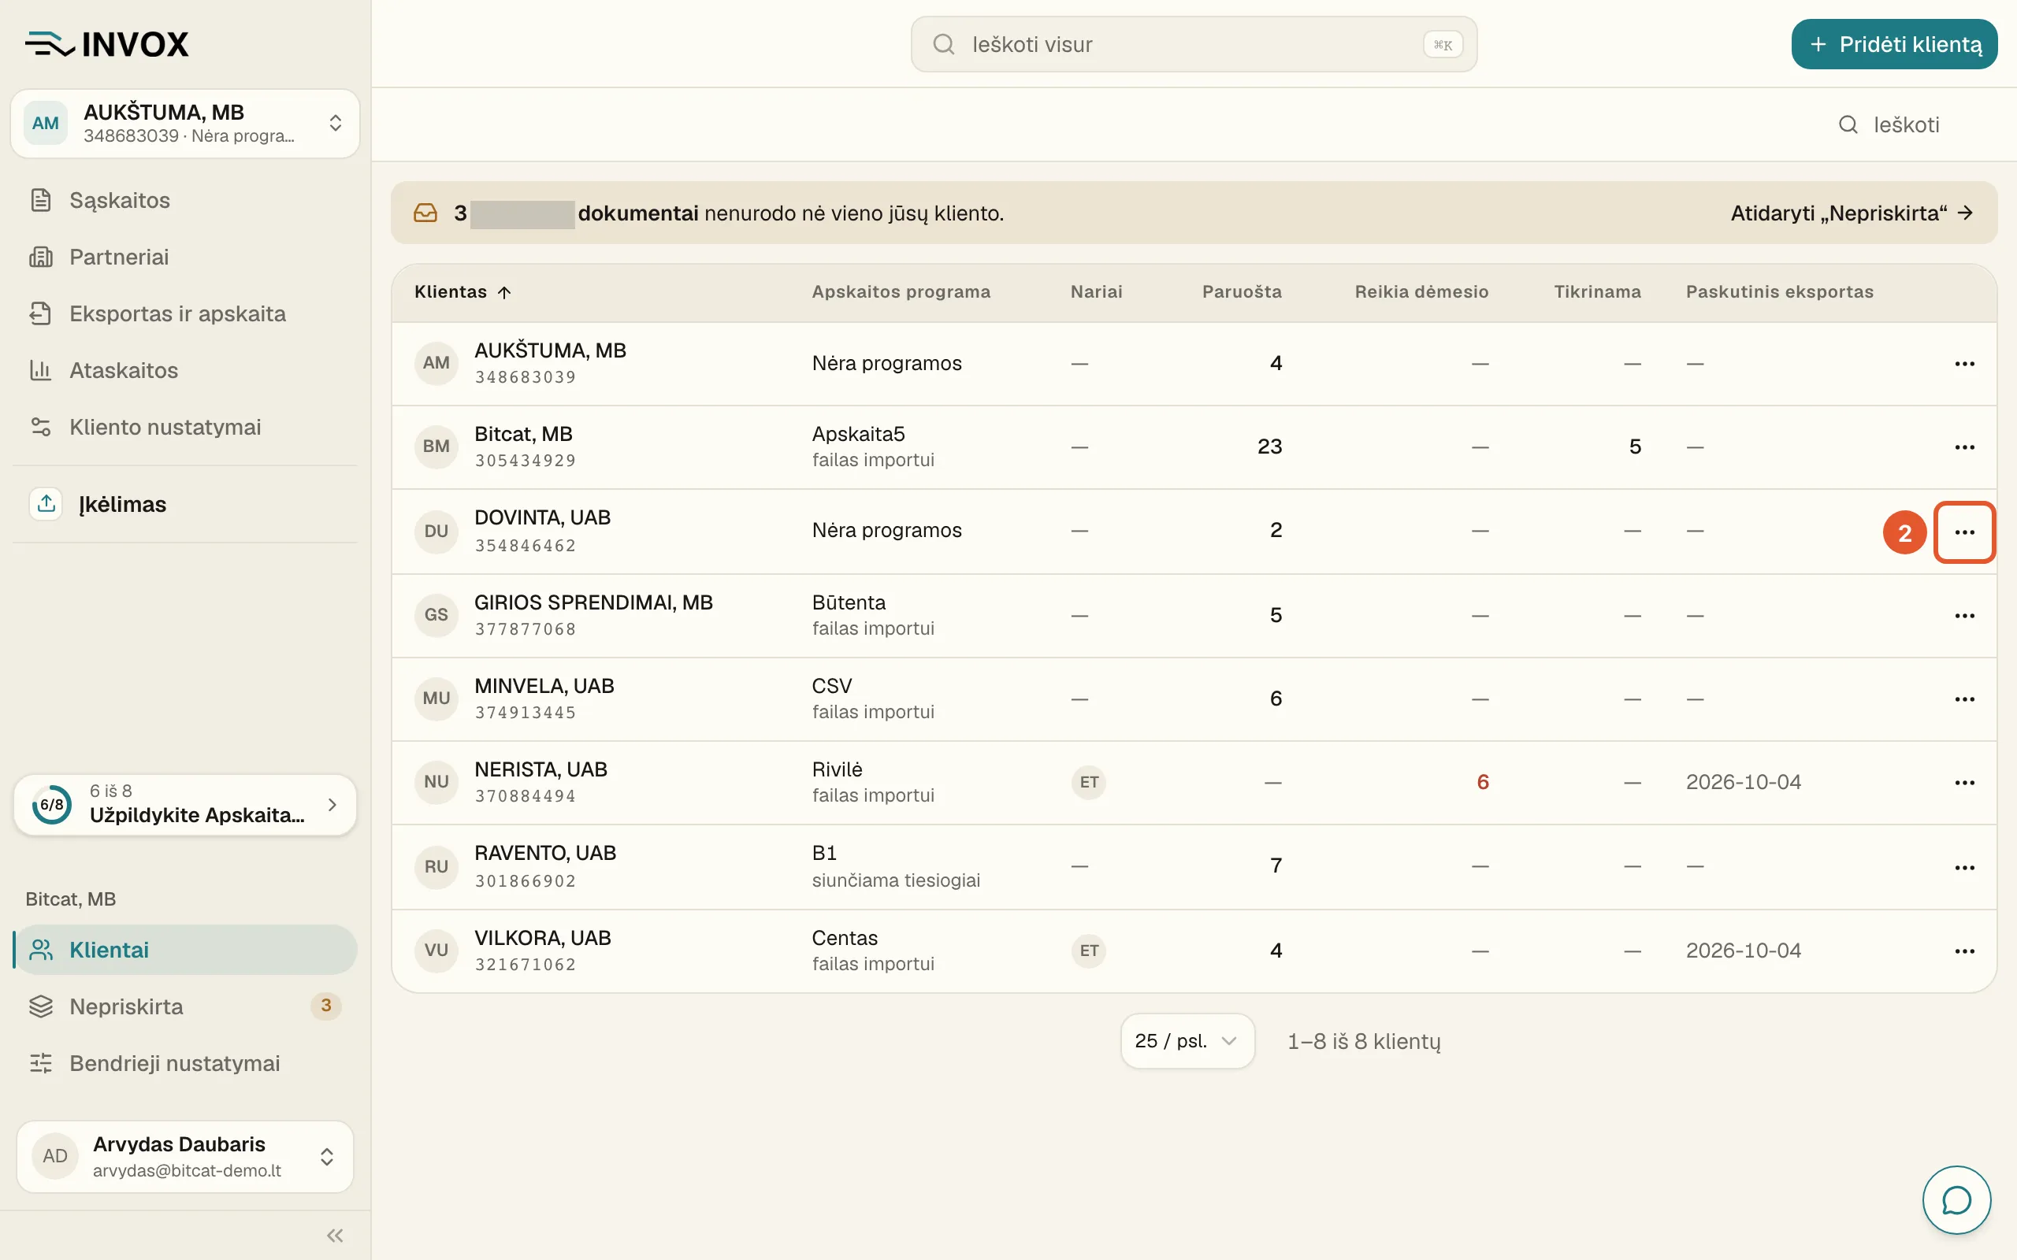The image size is (2017, 1260).
Task: Open Partneriai section
Action: 185,257
